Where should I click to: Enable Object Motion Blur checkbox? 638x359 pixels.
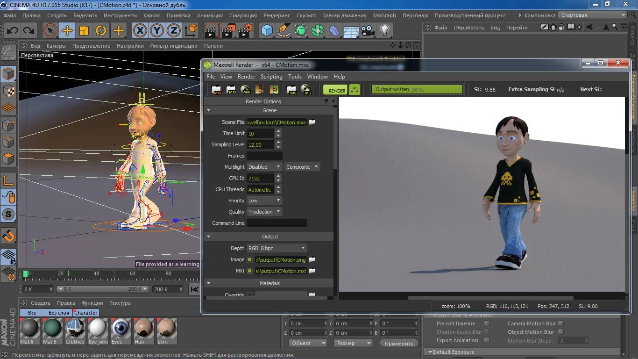click(x=561, y=332)
